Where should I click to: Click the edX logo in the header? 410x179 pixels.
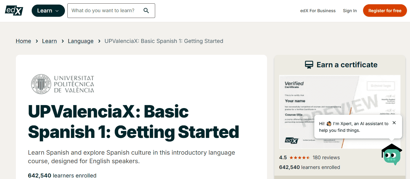pos(14,10)
